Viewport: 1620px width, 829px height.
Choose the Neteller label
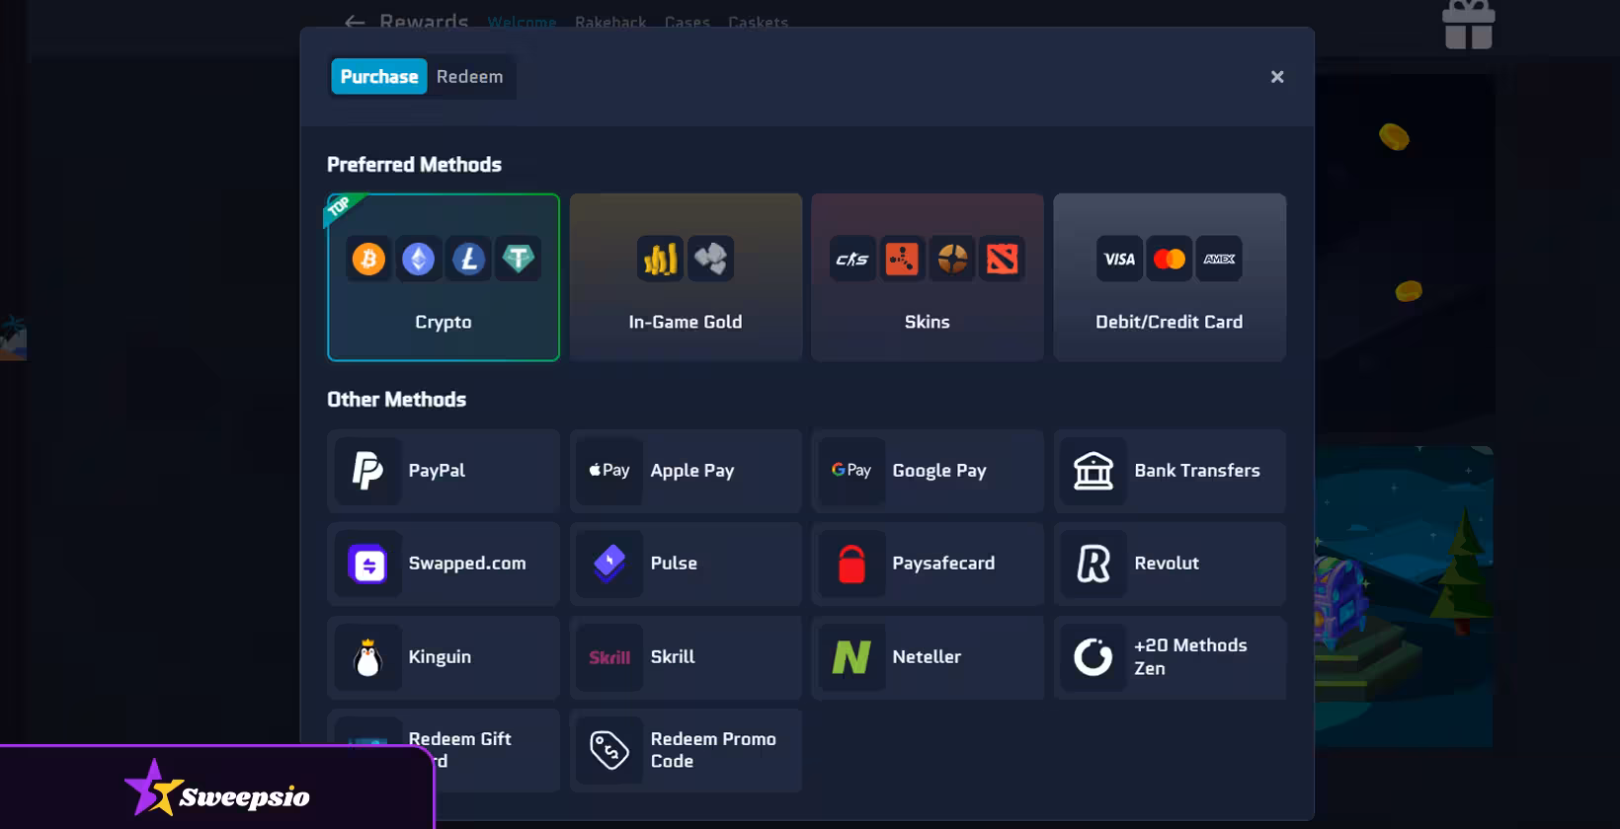(927, 657)
